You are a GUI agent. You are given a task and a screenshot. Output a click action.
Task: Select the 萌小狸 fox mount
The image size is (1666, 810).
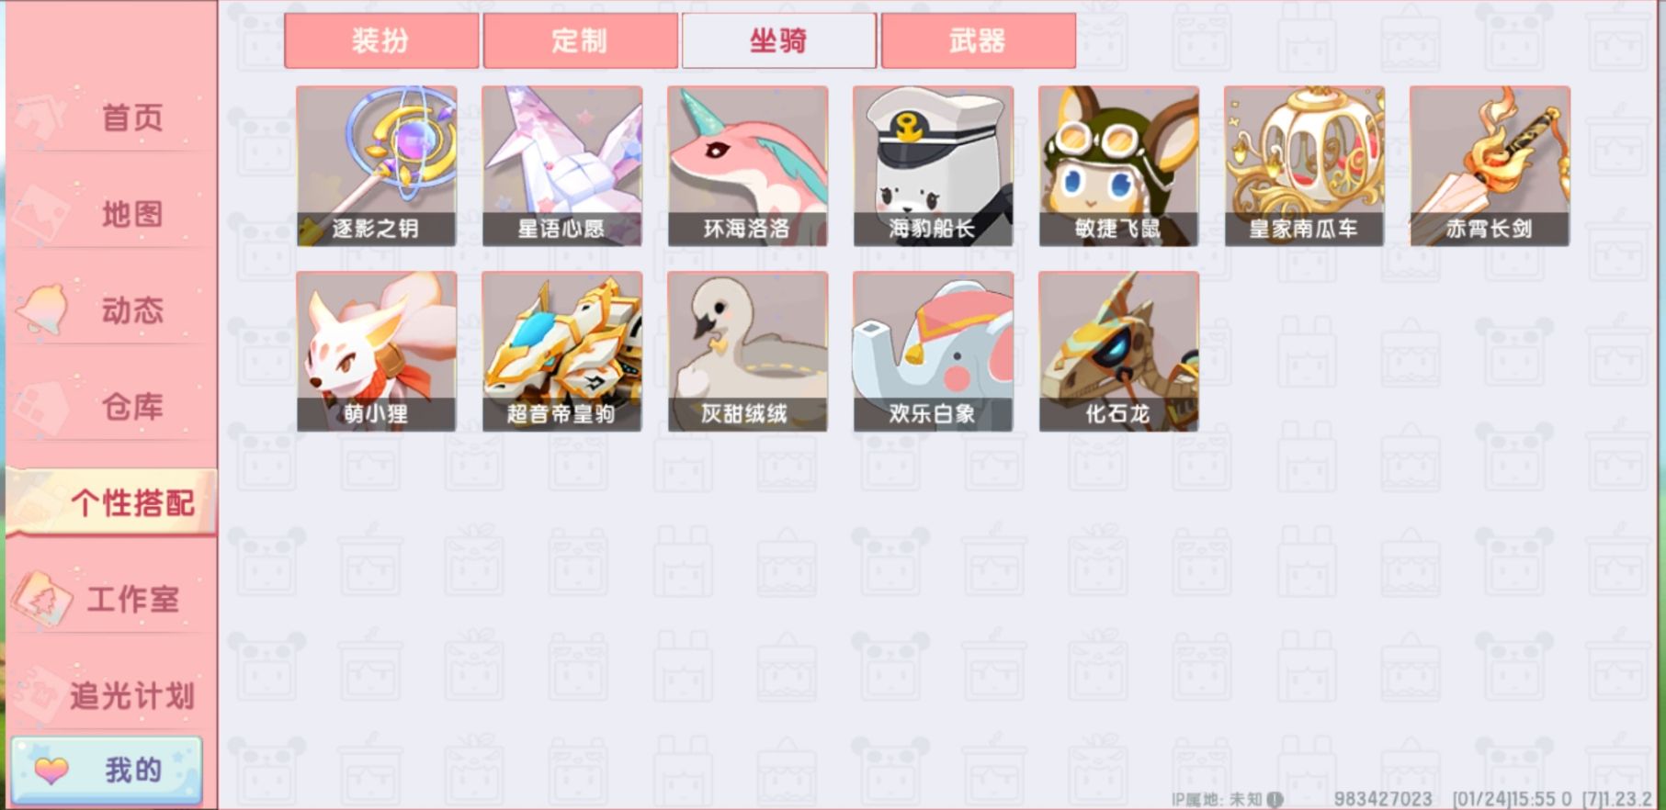[x=376, y=352]
